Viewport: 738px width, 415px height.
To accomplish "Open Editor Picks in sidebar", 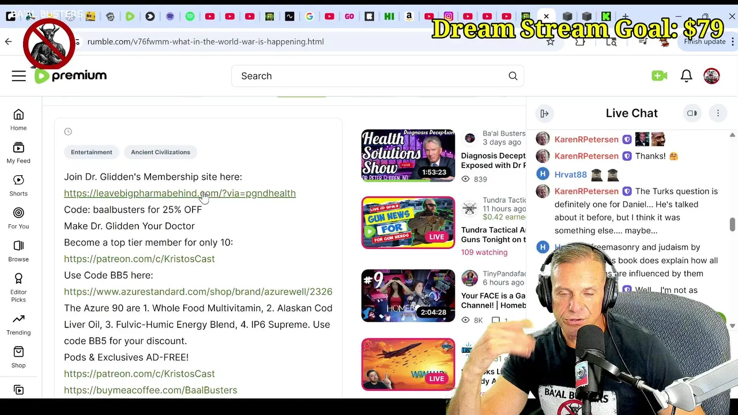I will pyautogui.click(x=18, y=288).
